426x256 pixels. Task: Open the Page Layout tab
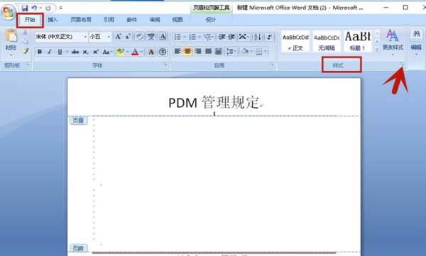81,20
